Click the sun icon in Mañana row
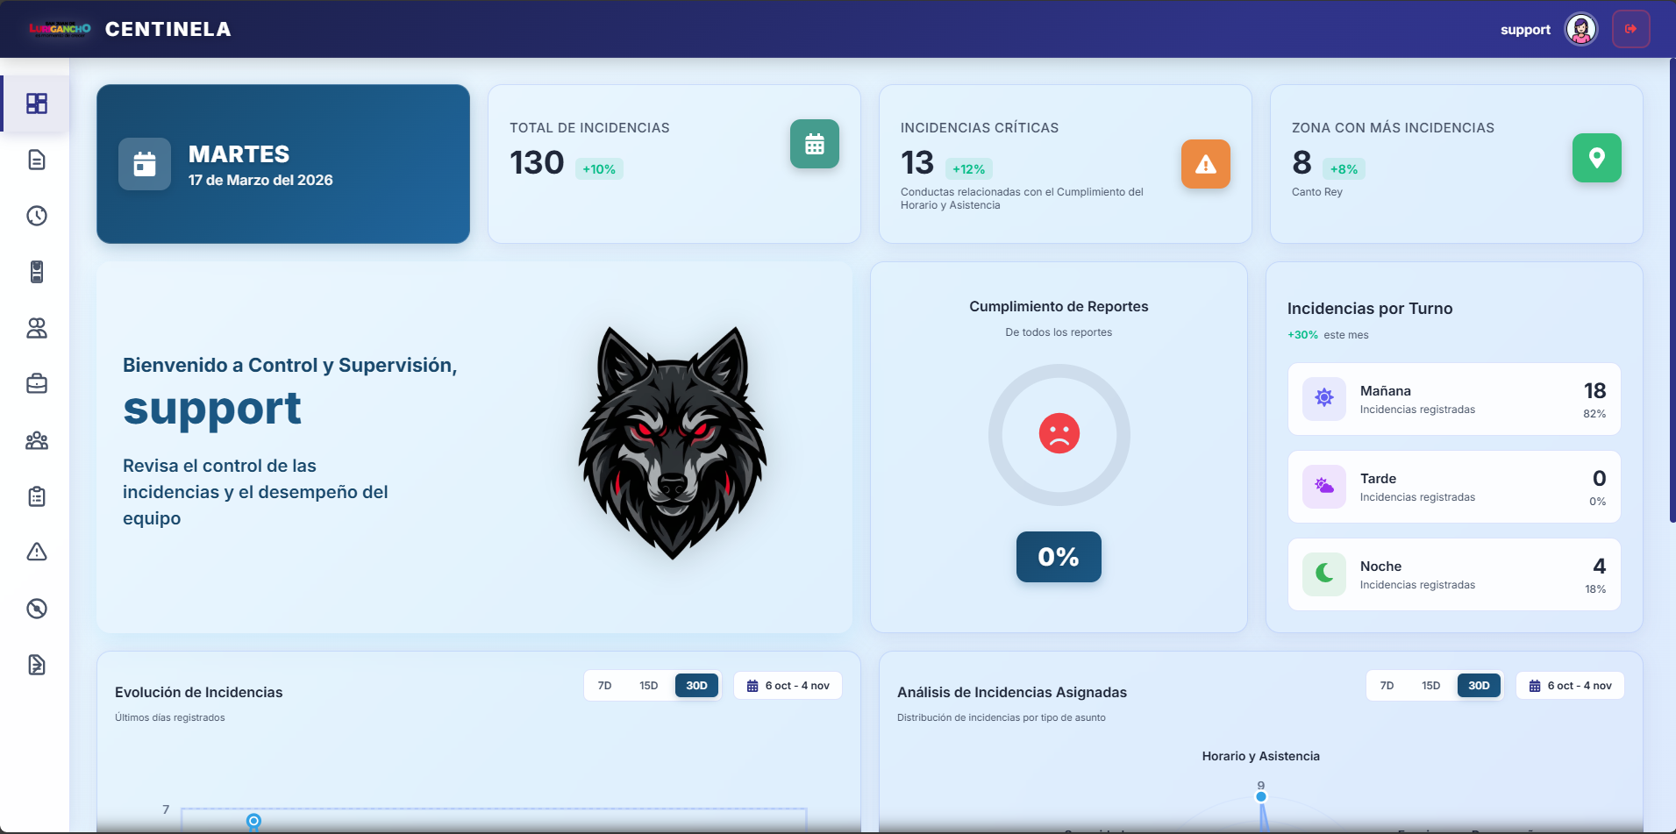The width and height of the screenshot is (1676, 834). coord(1324,398)
